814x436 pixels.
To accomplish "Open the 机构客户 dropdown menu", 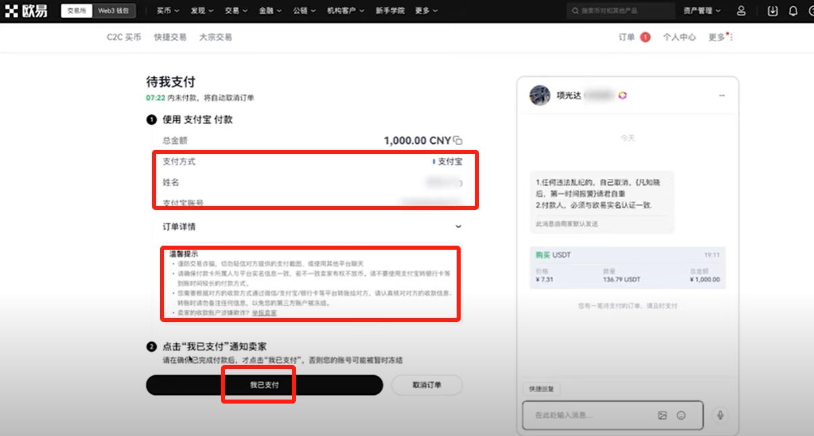I will (x=346, y=11).
